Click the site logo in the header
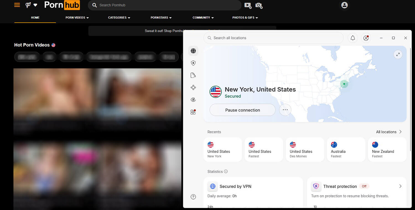 (62, 5)
